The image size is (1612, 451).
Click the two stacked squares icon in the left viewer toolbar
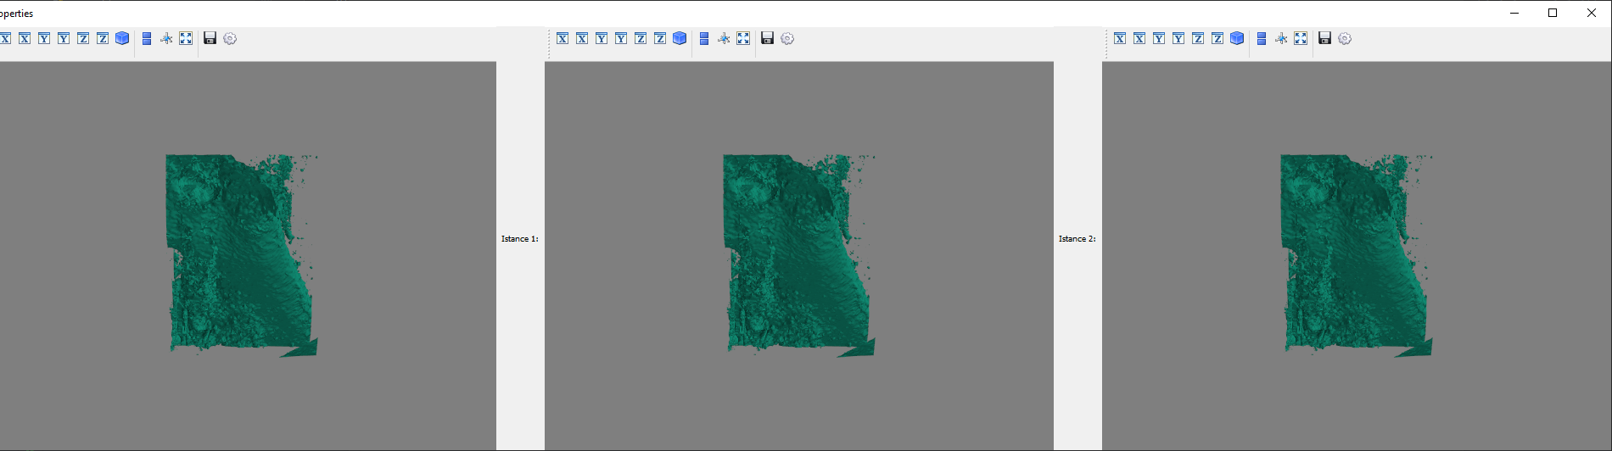pos(147,38)
